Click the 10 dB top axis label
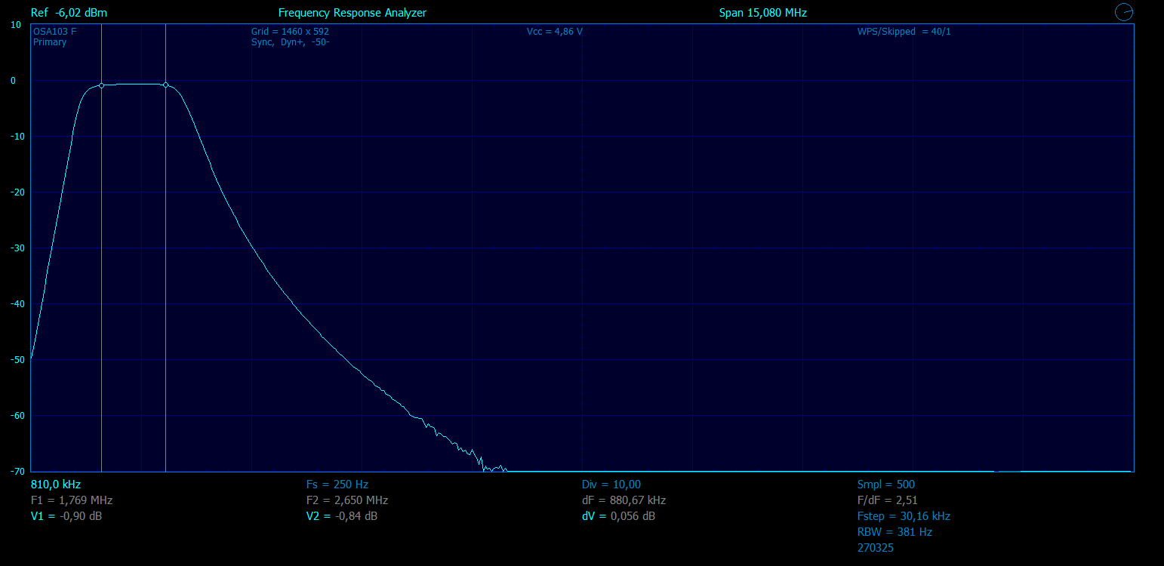Image resolution: width=1164 pixels, height=566 pixels. tap(16, 25)
